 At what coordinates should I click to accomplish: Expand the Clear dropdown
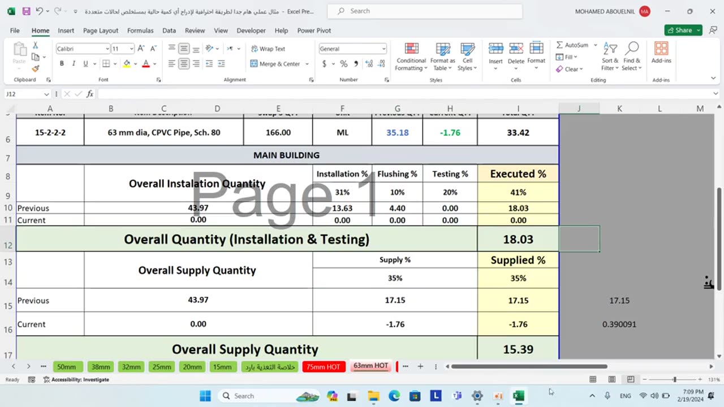tap(581, 69)
